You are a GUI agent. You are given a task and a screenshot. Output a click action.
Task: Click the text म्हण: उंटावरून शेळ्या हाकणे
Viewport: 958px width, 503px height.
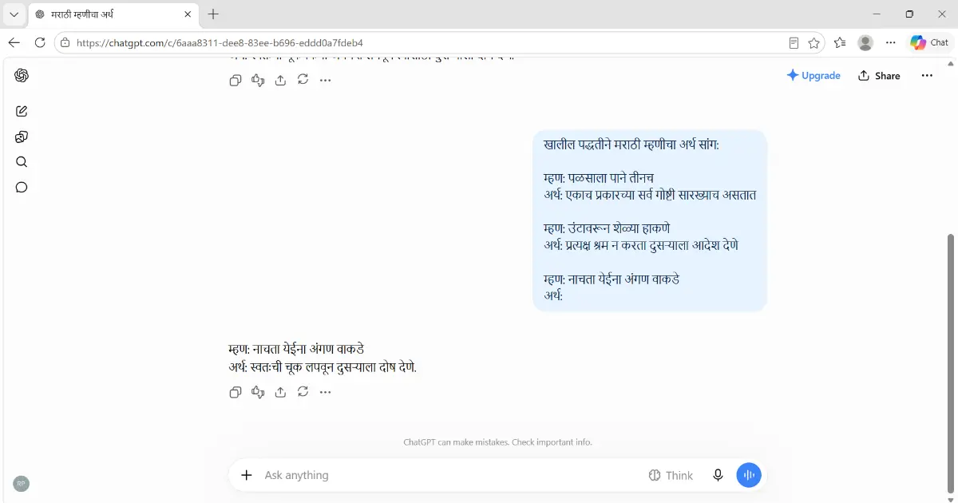[x=607, y=228]
